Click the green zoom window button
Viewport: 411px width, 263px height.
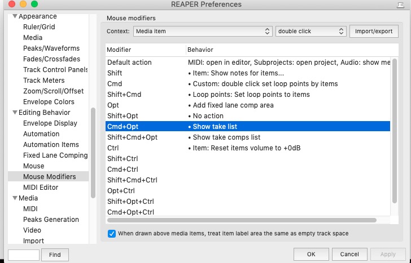coord(34,5)
